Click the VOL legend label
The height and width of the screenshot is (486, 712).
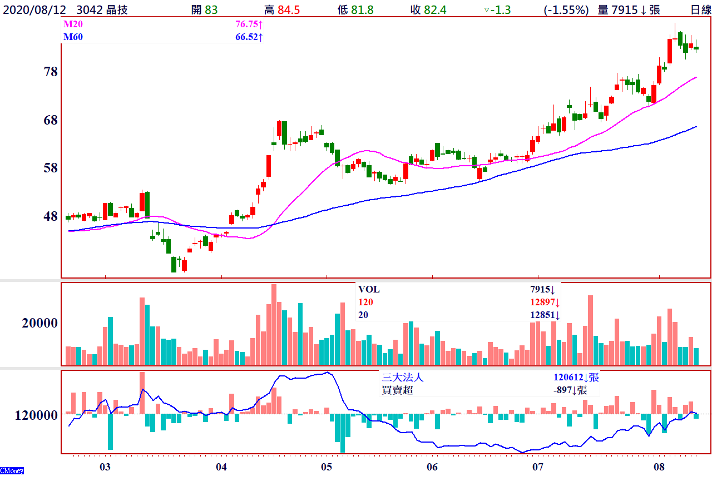(369, 289)
